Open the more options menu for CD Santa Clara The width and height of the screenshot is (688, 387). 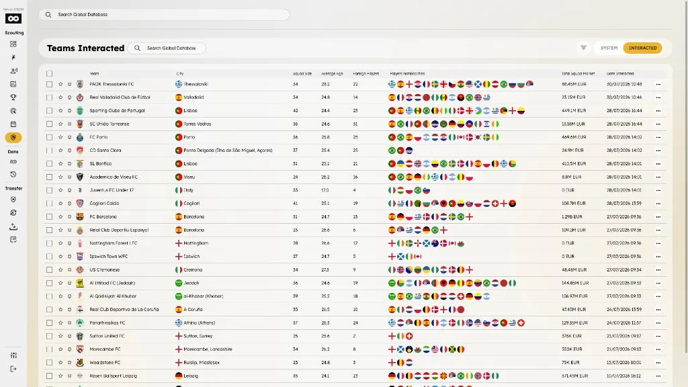point(658,150)
